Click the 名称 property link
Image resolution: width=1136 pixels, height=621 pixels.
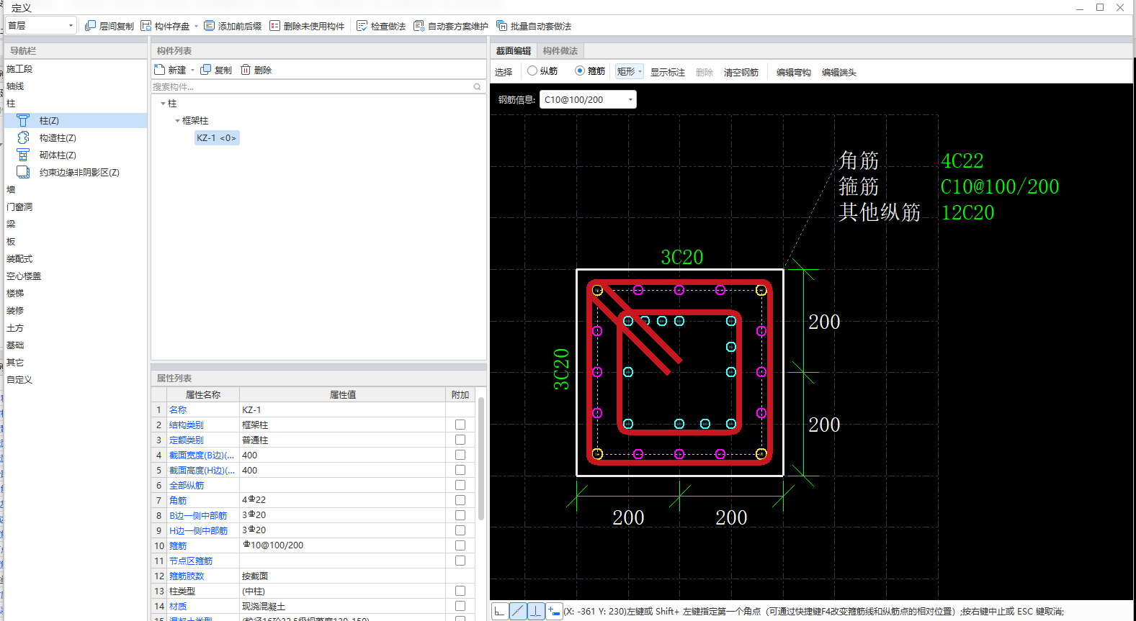pos(178,409)
